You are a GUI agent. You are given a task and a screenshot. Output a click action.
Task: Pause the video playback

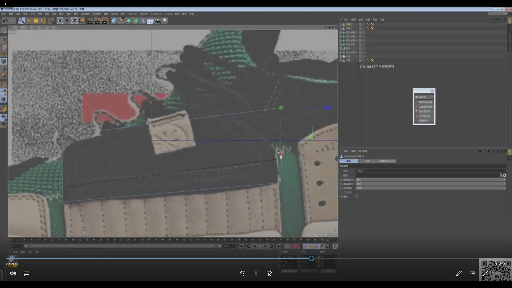point(256,273)
